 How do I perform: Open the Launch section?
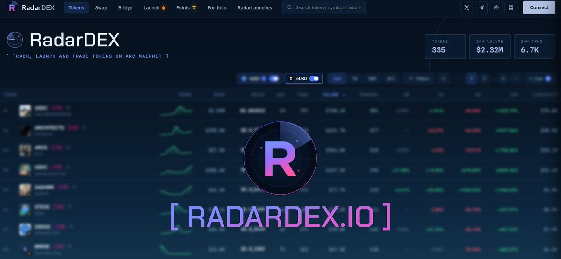(x=154, y=7)
